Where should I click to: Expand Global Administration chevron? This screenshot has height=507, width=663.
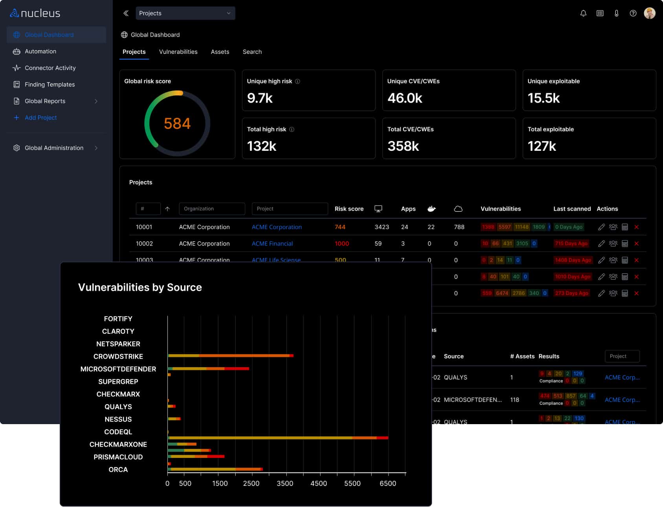tap(96, 148)
